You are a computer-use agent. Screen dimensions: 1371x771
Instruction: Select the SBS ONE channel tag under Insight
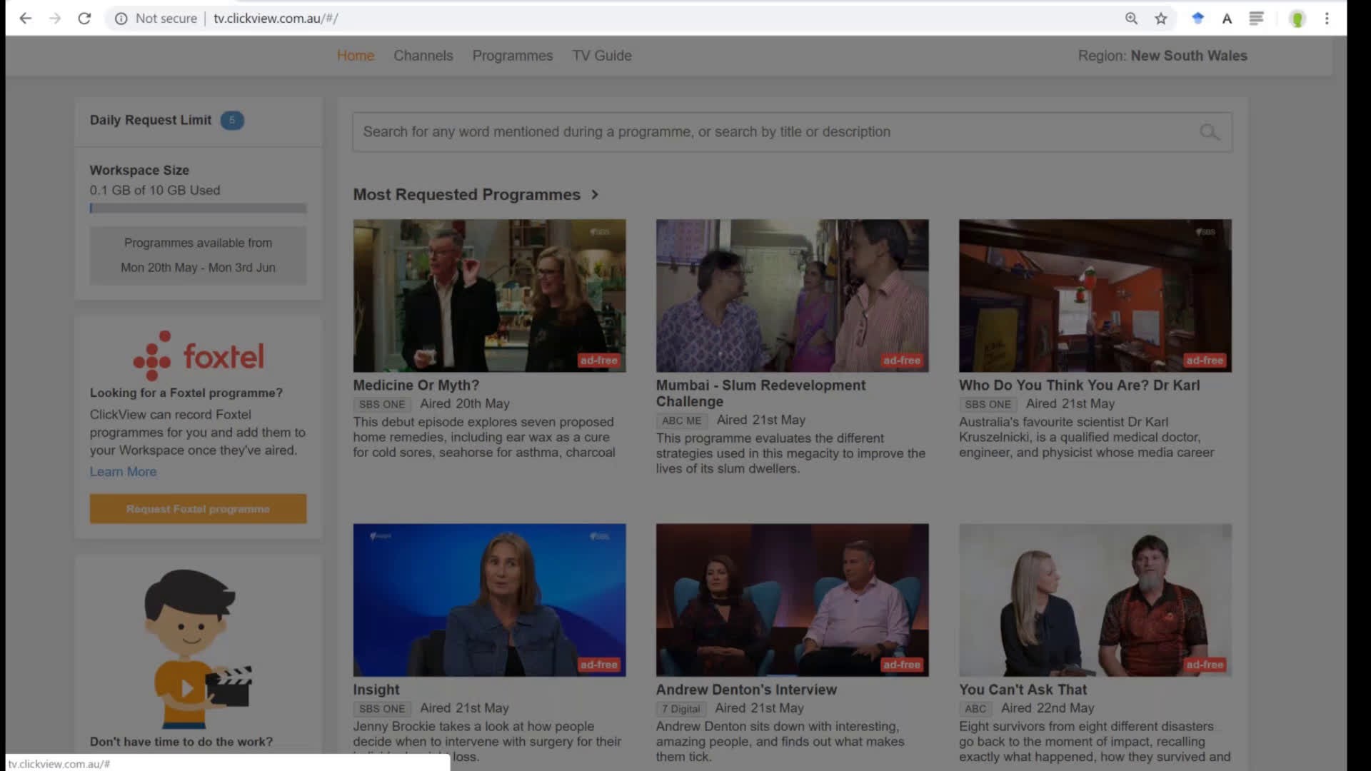(382, 708)
